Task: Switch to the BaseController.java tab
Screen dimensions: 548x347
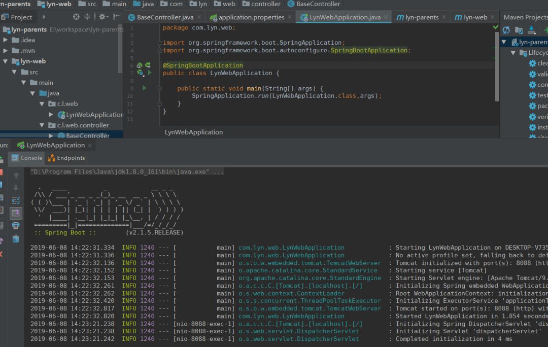Action: coord(164,17)
